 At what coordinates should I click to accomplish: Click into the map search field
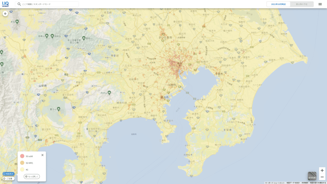(49, 4)
